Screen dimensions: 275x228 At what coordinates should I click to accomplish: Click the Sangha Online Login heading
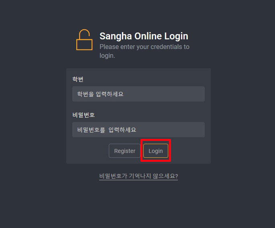click(144, 36)
